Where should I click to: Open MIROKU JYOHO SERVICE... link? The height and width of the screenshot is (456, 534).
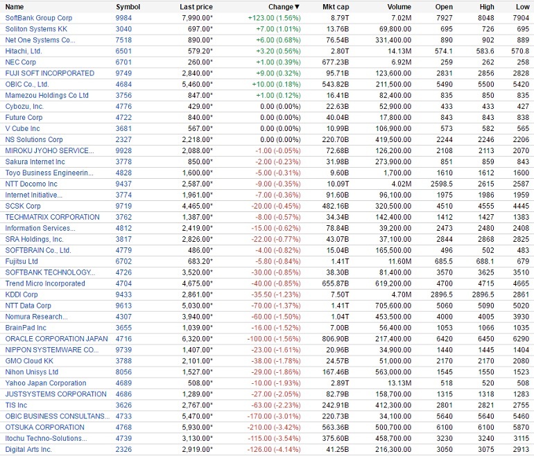[49, 151]
